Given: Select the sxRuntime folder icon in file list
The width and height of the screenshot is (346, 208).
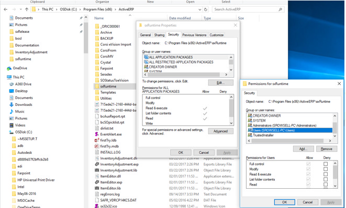Looking at the screenshot, I should tap(97, 87).
